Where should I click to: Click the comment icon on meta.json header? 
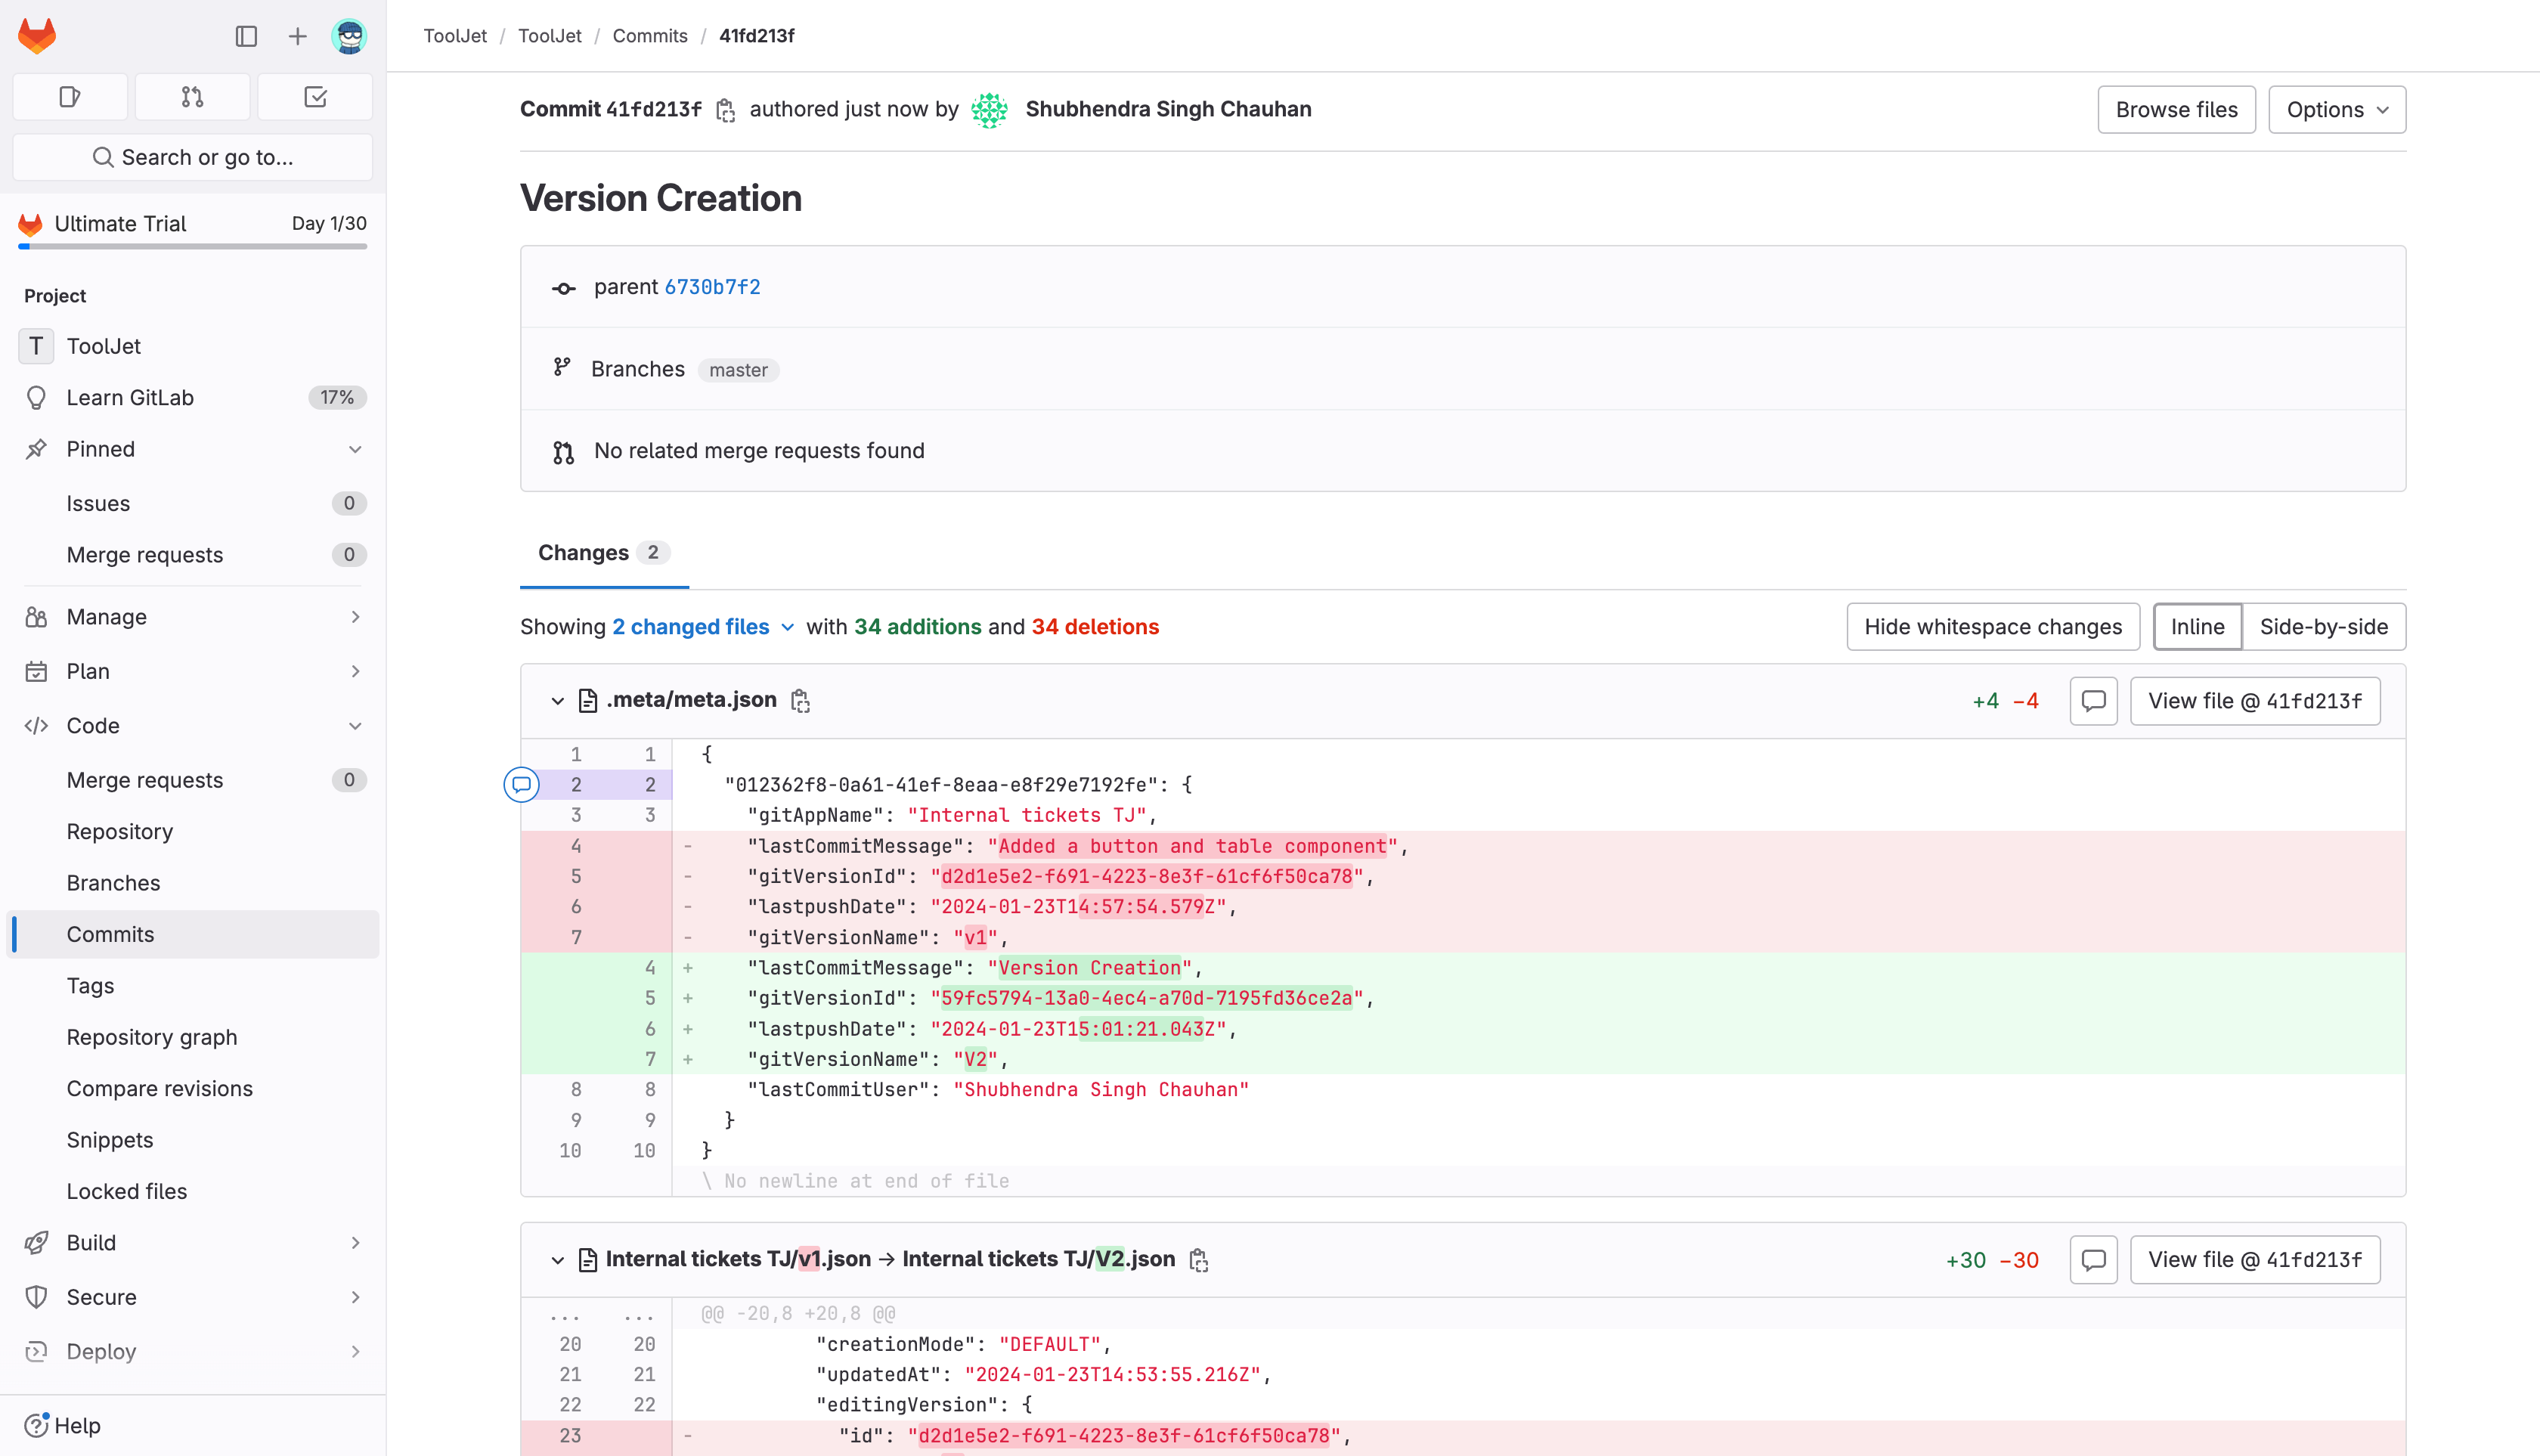coord(2093,701)
